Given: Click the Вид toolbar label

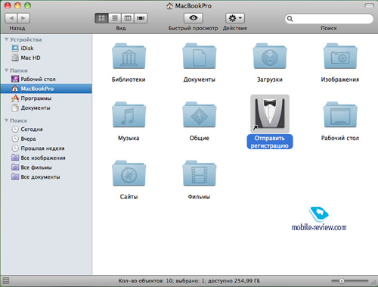Looking at the screenshot, I should coord(121,28).
